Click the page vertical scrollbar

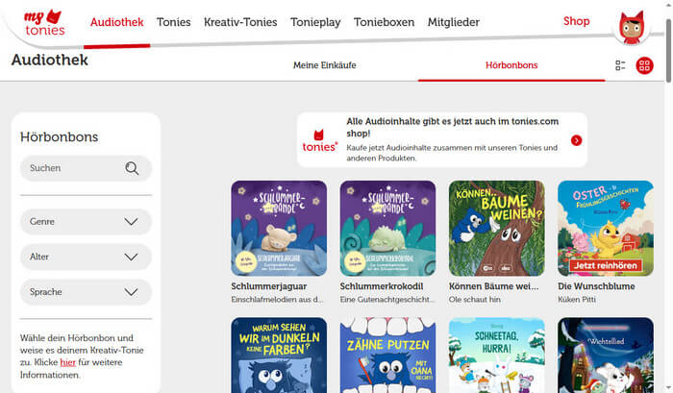[668, 51]
